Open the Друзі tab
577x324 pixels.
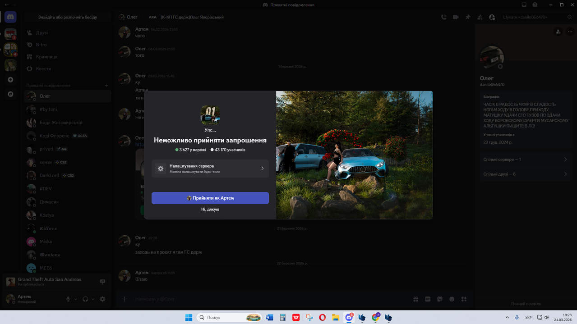click(x=68, y=33)
